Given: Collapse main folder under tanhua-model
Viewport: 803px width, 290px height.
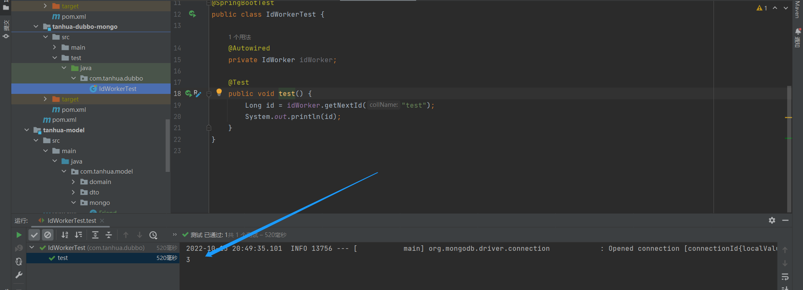Looking at the screenshot, I should click(x=46, y=151).
